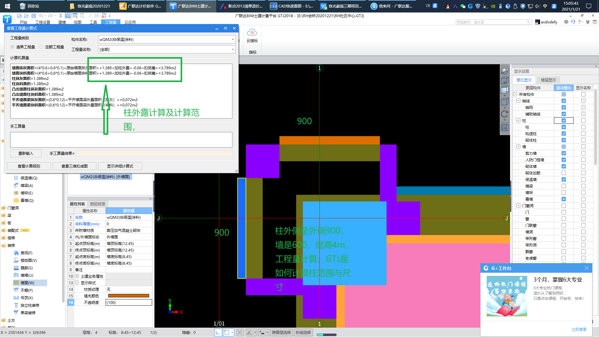Collapse the 门窗洞 node in display settings
This screenshot has width=599, height=337.
[519, 206]
